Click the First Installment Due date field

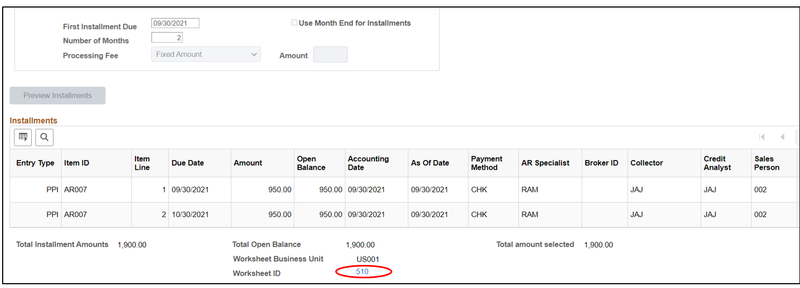point(175,23)
